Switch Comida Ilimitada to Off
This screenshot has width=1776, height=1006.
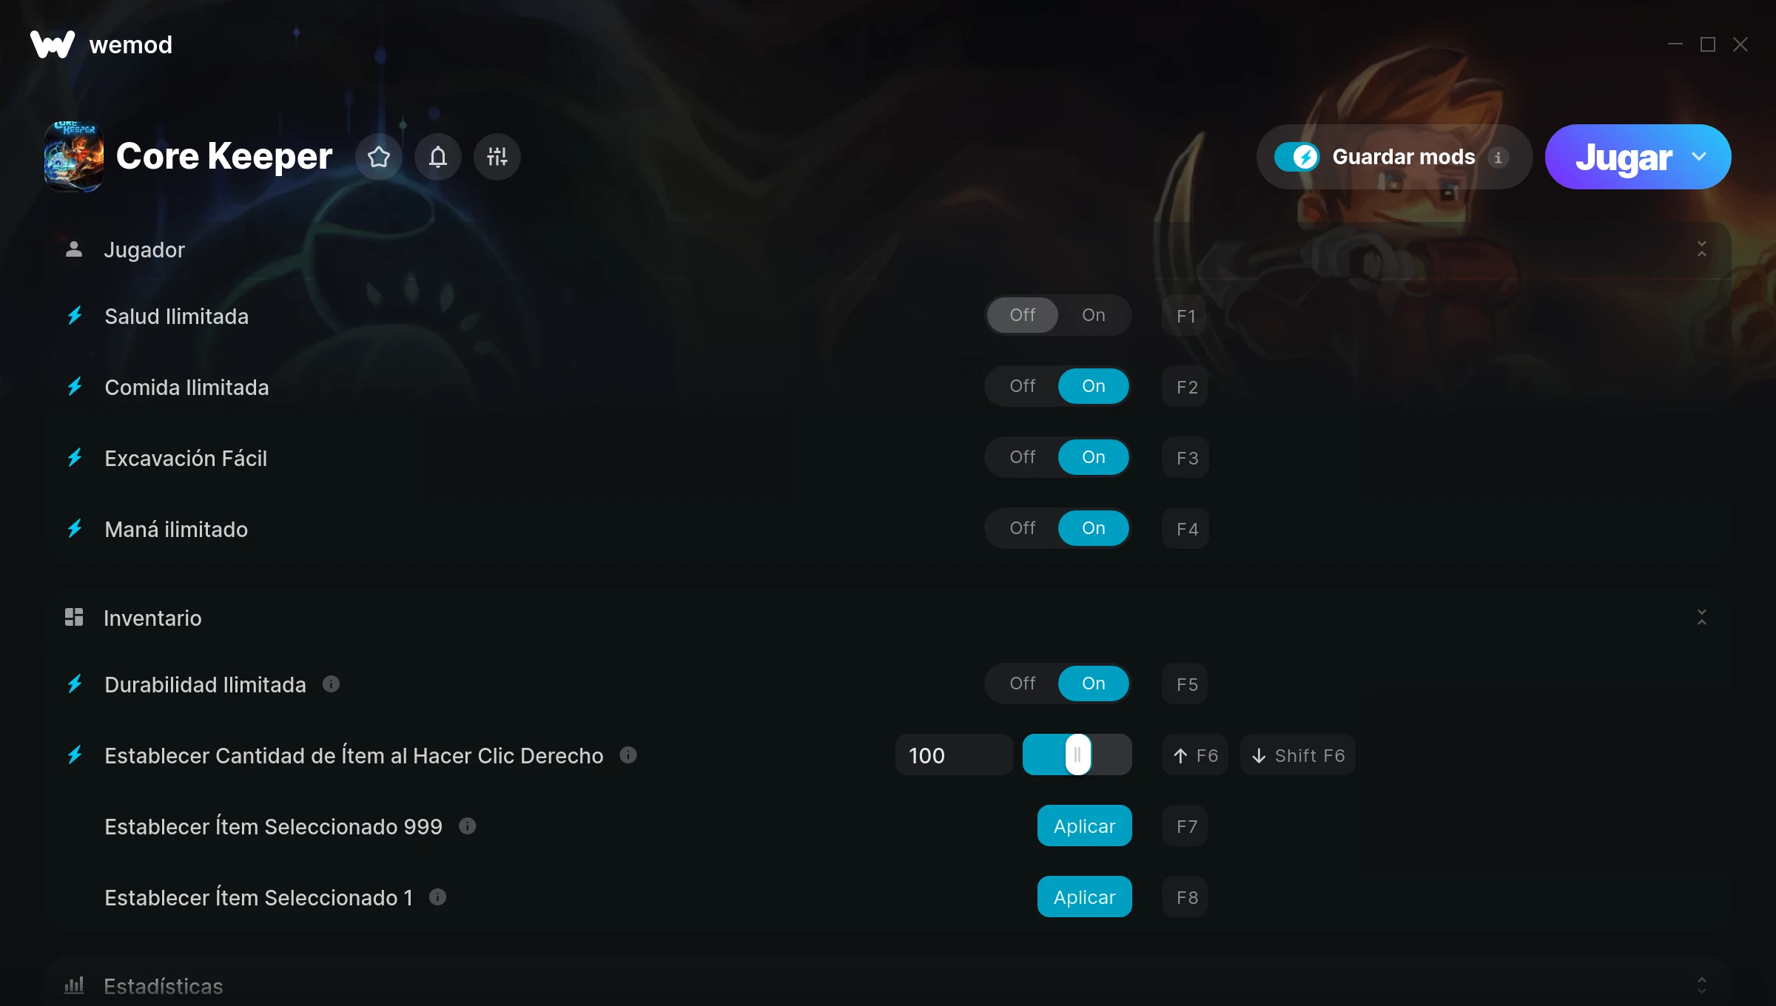1023,386
